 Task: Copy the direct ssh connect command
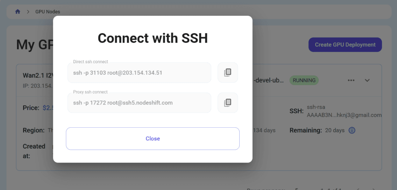228,72
